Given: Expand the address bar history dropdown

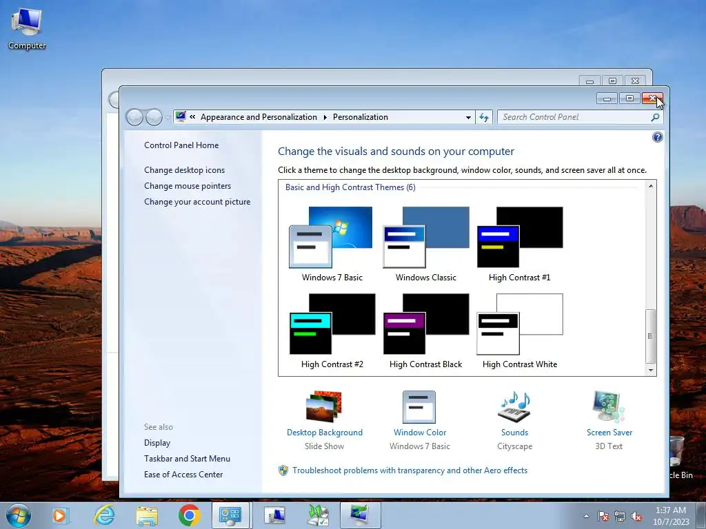Looking at the screenshot, I should (468, 117).
